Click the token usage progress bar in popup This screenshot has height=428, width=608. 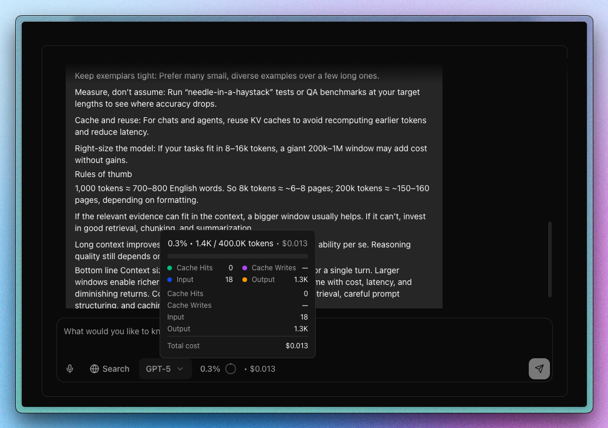coord(237,256)
